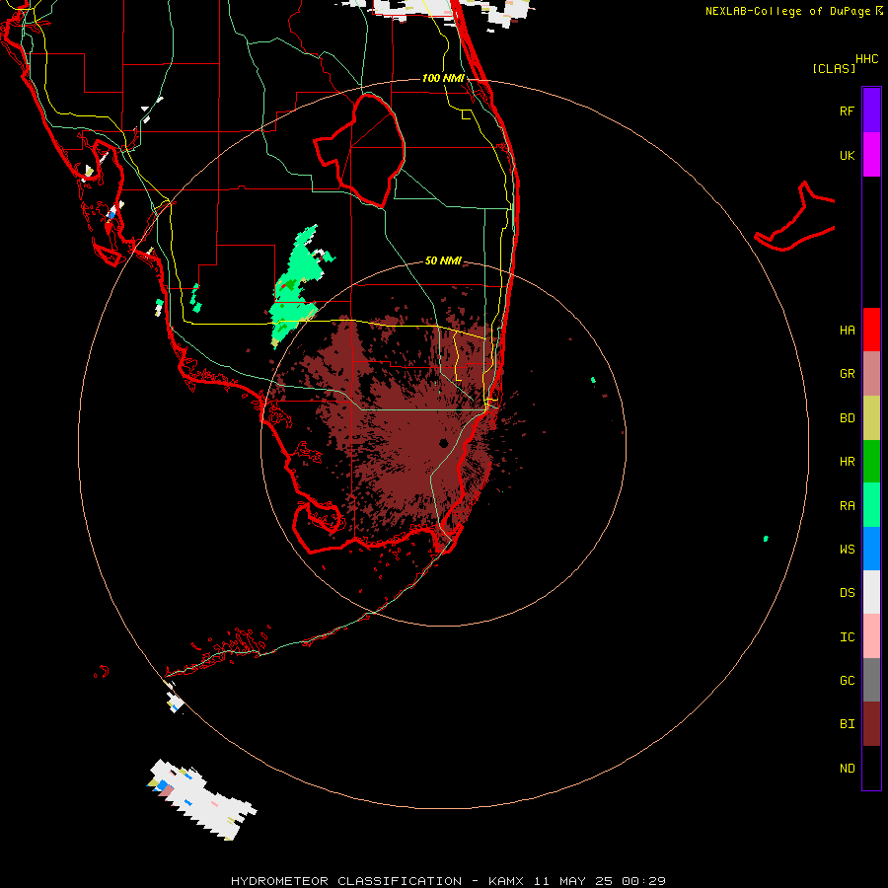Screen dimensions: 888x888
Task: Select the BD yellow legend swatch
Action: click(871, 418)
